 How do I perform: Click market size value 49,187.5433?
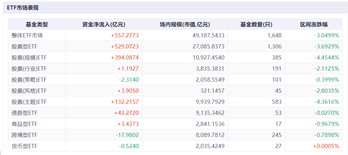[209, 35]
